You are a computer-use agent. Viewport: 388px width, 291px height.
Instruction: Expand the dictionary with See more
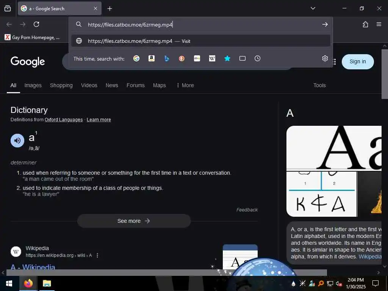[134, 221]
